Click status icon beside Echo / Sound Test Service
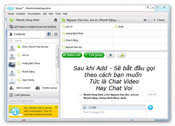The width and height of the screenshot is (175, 126). (x=19, y=47)
